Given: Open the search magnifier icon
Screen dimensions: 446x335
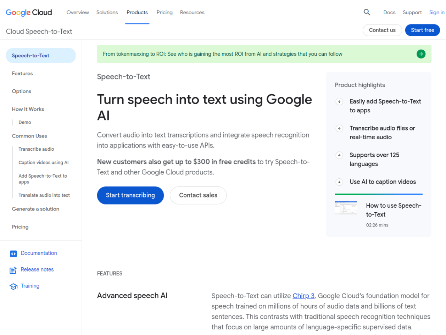Looking at the screenshot, I should click(x=367, y=12).
